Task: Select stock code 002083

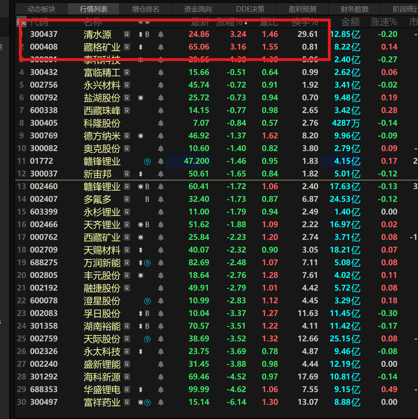Action: [44, 313]
